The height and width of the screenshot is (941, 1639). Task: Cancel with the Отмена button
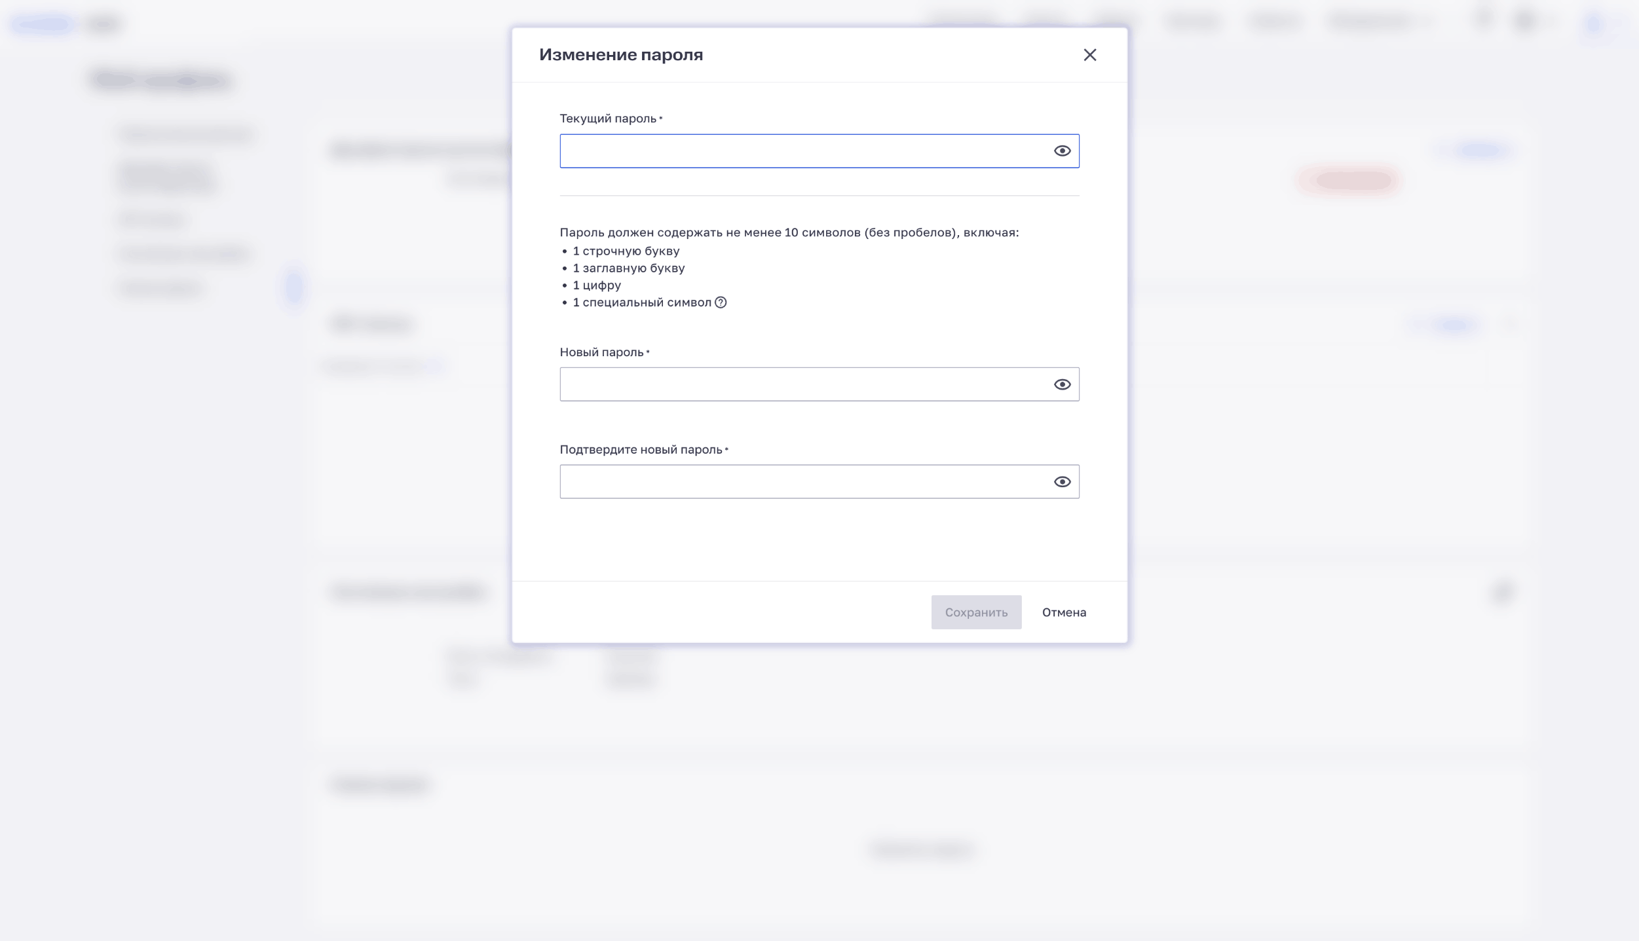1064,612
